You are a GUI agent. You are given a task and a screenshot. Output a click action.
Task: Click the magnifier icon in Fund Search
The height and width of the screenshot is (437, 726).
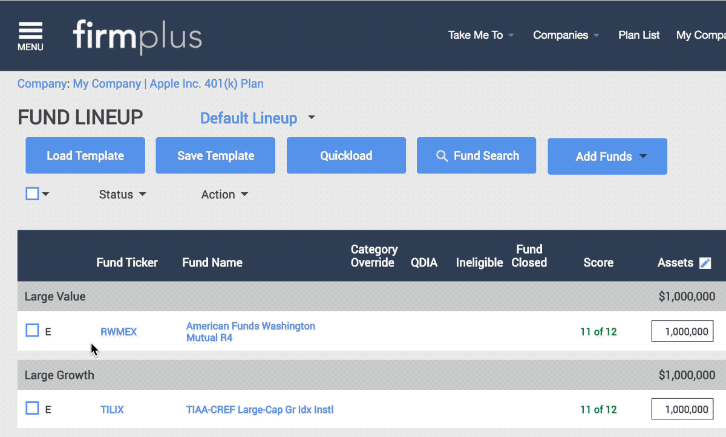(442, 156)
